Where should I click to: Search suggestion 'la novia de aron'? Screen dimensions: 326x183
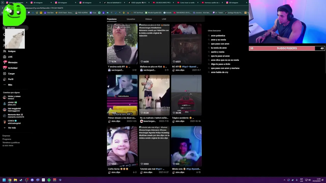point(219,48)
